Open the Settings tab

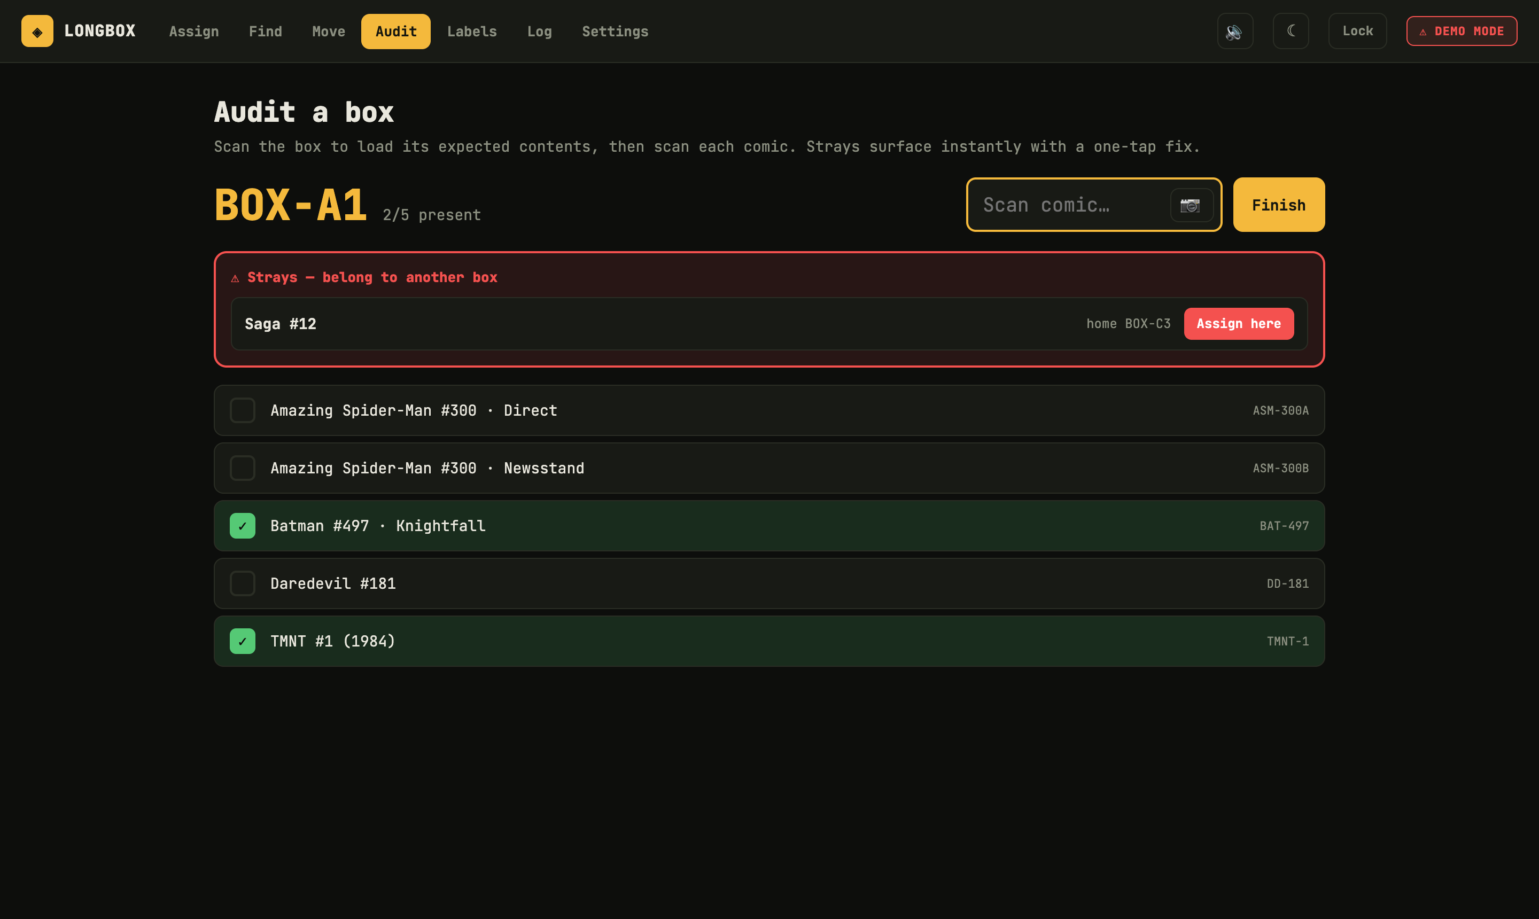615,31
